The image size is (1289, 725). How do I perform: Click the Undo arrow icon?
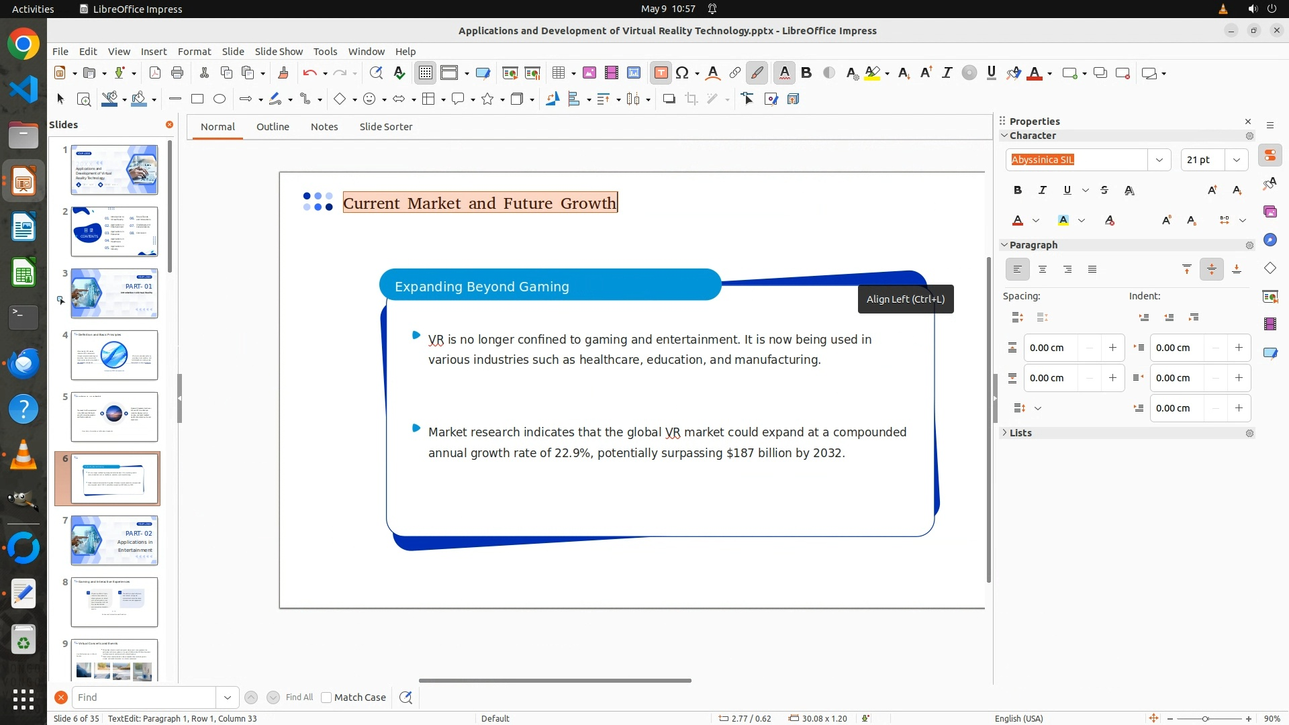(309, 73)
